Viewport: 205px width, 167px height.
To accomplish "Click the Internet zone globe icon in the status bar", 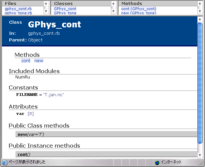I will [x=157, y=163].
